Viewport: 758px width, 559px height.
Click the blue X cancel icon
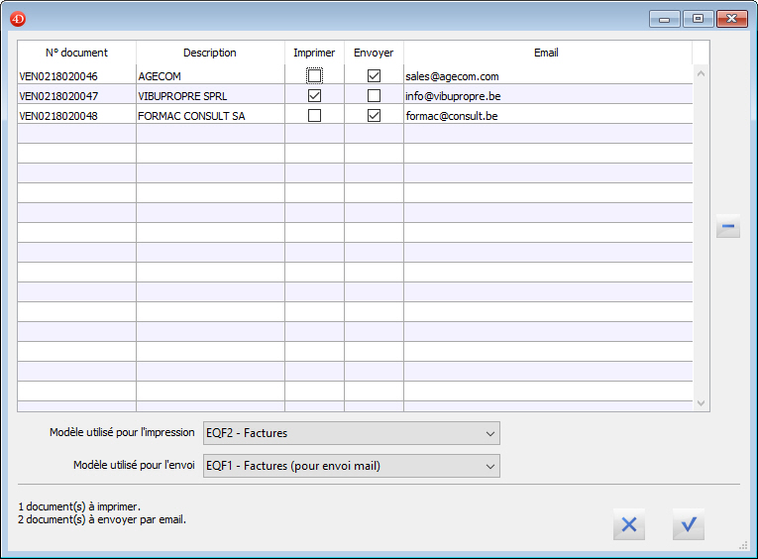coord(628,525)
